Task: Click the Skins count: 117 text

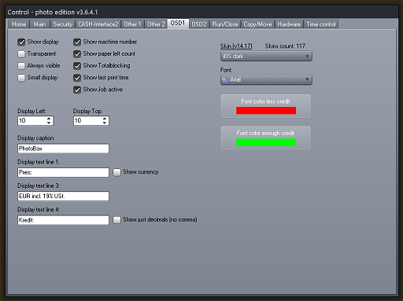Action: [x=285, y=46]
